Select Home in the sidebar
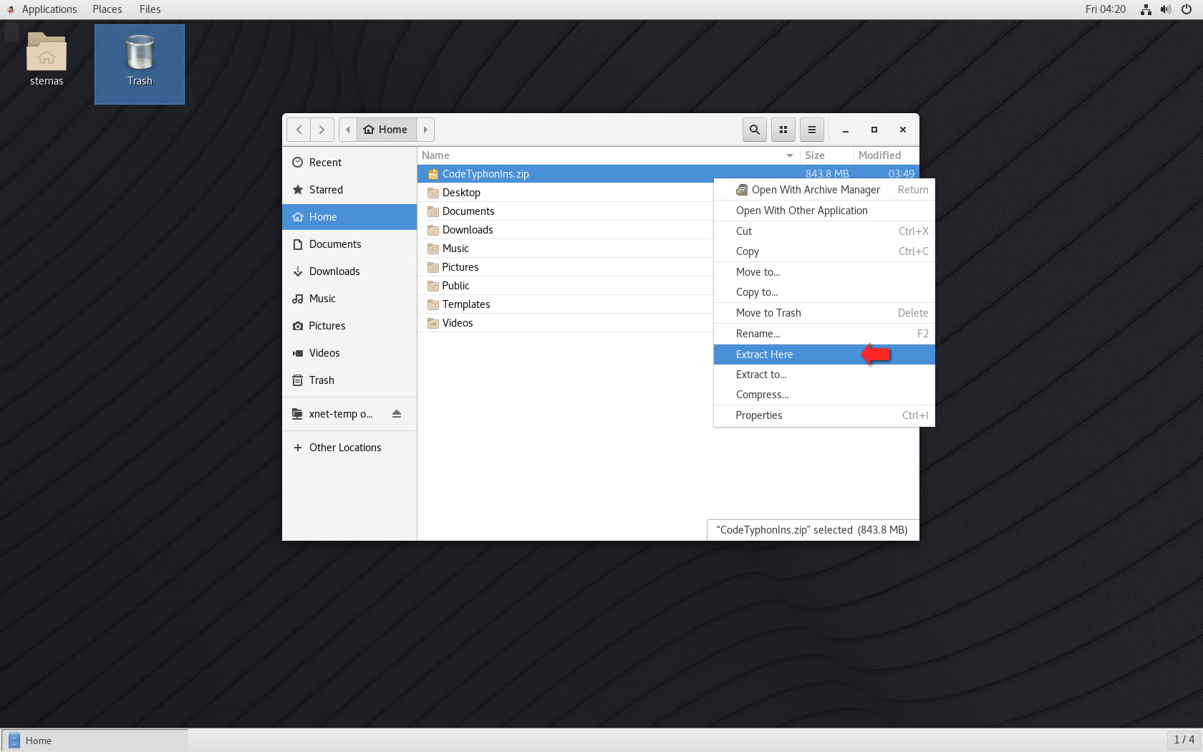 coord(349,217)
